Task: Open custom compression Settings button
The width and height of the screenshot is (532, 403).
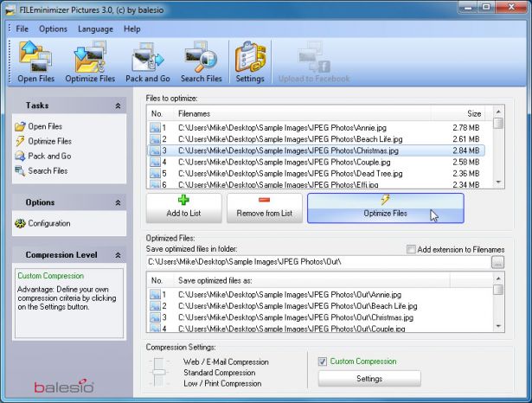Action: pyautogui.click(x=369, y=379)
